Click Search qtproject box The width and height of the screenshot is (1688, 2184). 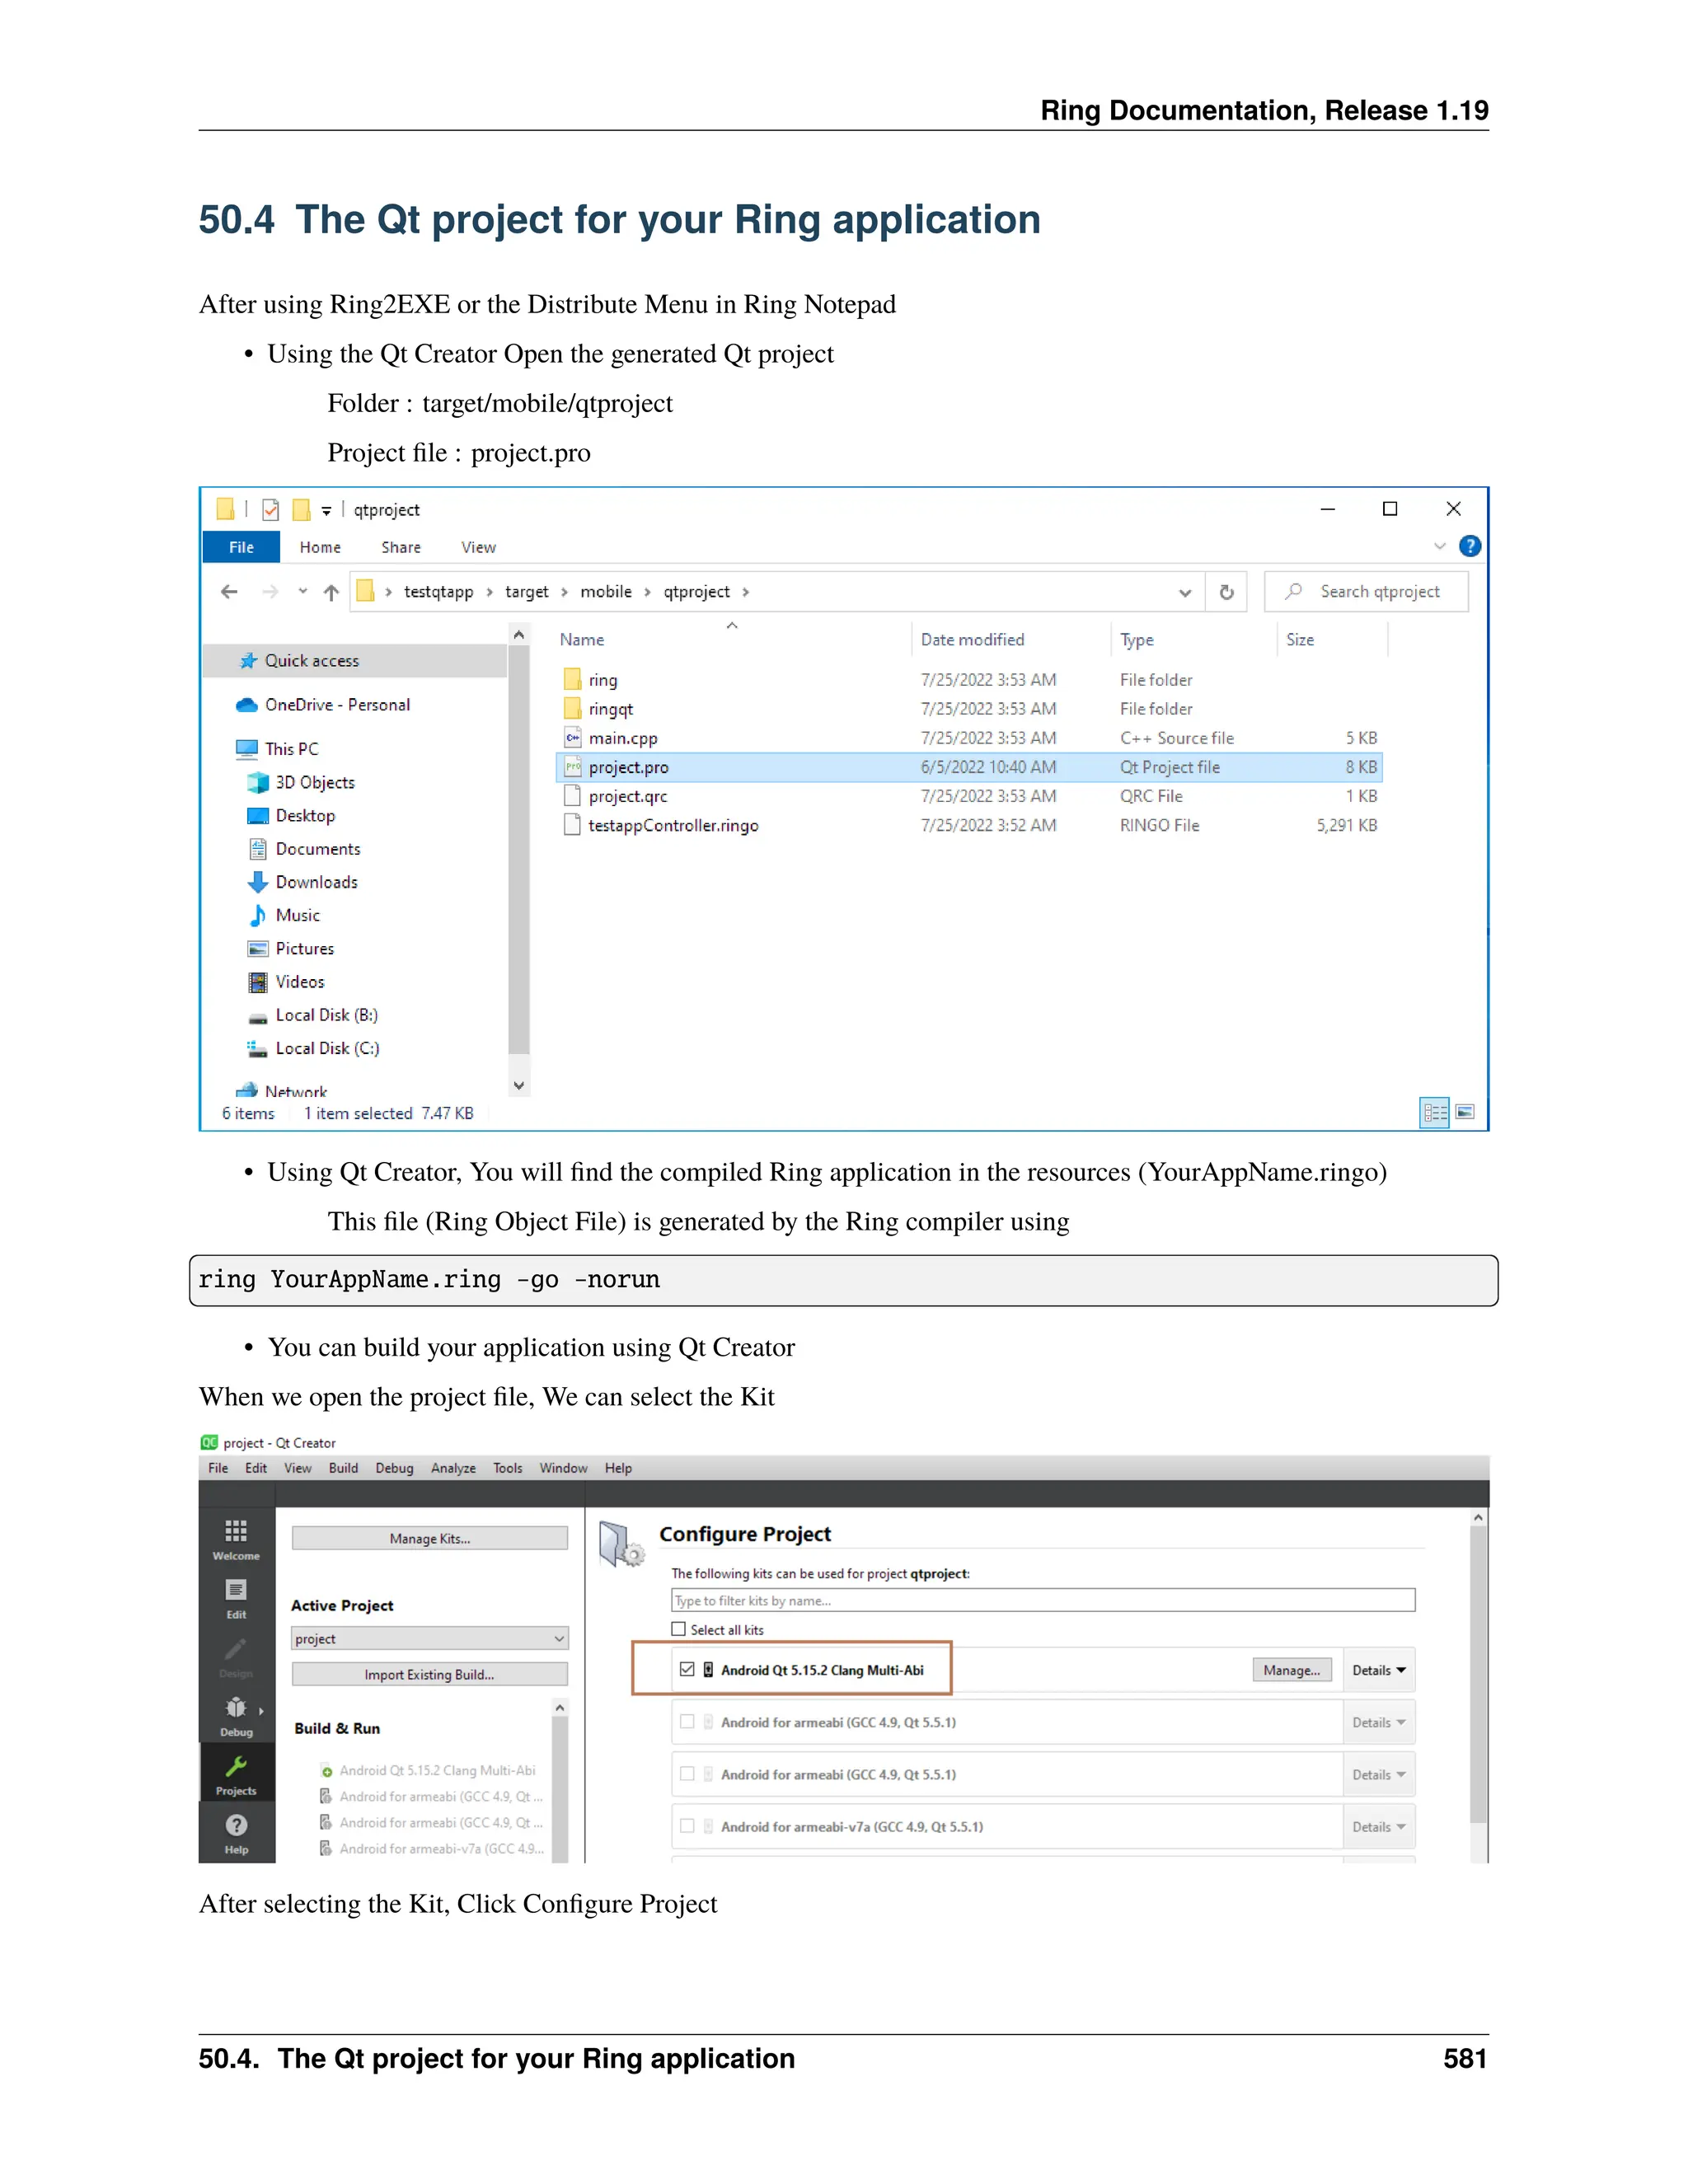[x=1366, y=592]
